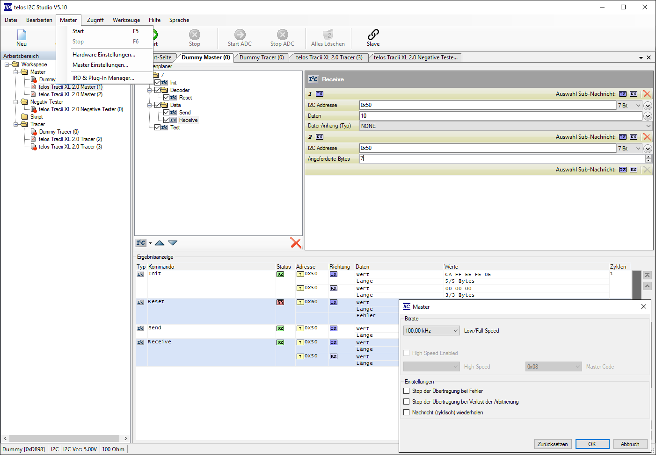Screen dimensions: 656x455
Task: Click the Angeforderte Bytes input field
Action: [501, 159]
